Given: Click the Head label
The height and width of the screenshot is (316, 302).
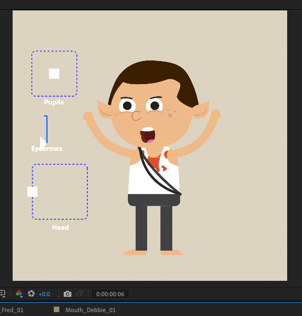Looking at the screenshot, I should pyautogui.click(x=60, y=228).
